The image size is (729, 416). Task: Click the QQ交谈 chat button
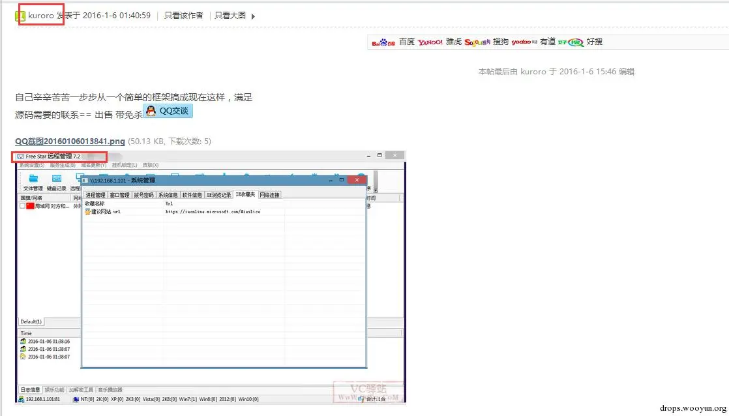tap(168, 111)
